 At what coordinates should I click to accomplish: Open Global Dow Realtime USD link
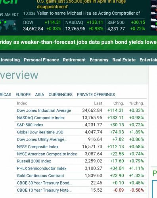coord(40,132)
